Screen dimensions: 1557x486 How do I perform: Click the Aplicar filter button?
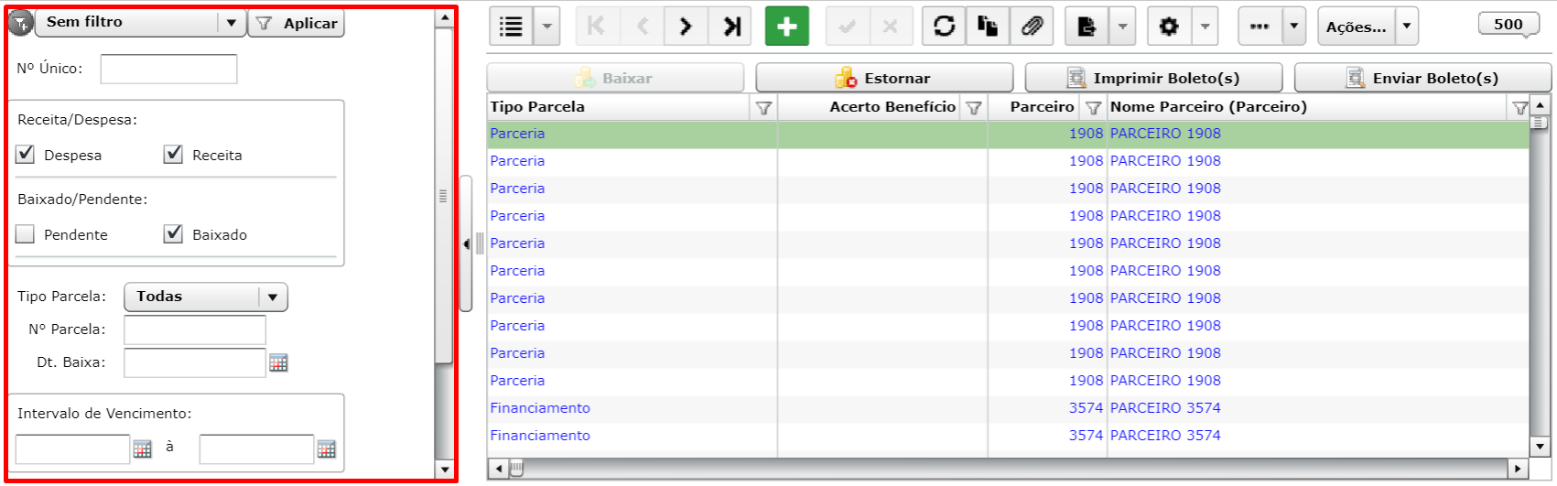coord(297,23)
